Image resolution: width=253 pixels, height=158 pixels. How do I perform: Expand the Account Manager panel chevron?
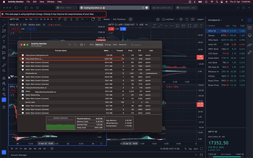(196, 155)
